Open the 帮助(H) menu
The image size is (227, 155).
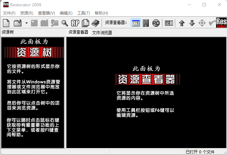[101, 13]
